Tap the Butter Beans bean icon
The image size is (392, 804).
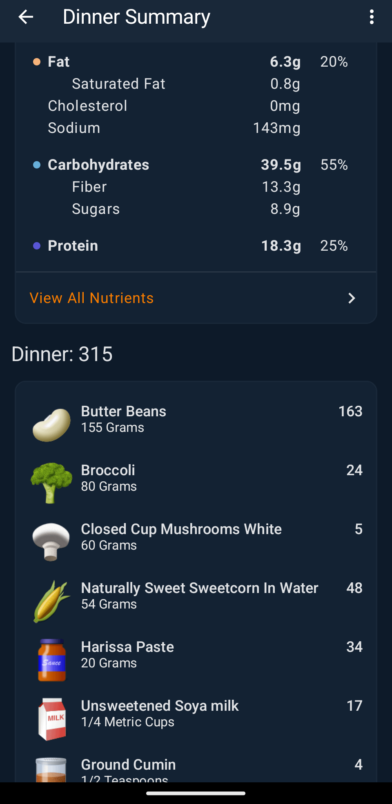tap(51, 424)
